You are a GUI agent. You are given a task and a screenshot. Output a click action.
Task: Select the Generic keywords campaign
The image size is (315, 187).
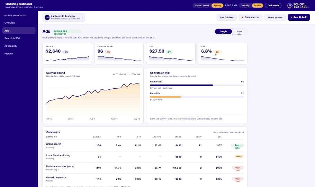tap(145, 179)
